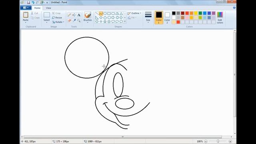
Task: Expand the full Shapes gallery
Action: click(x=125, y=21)
